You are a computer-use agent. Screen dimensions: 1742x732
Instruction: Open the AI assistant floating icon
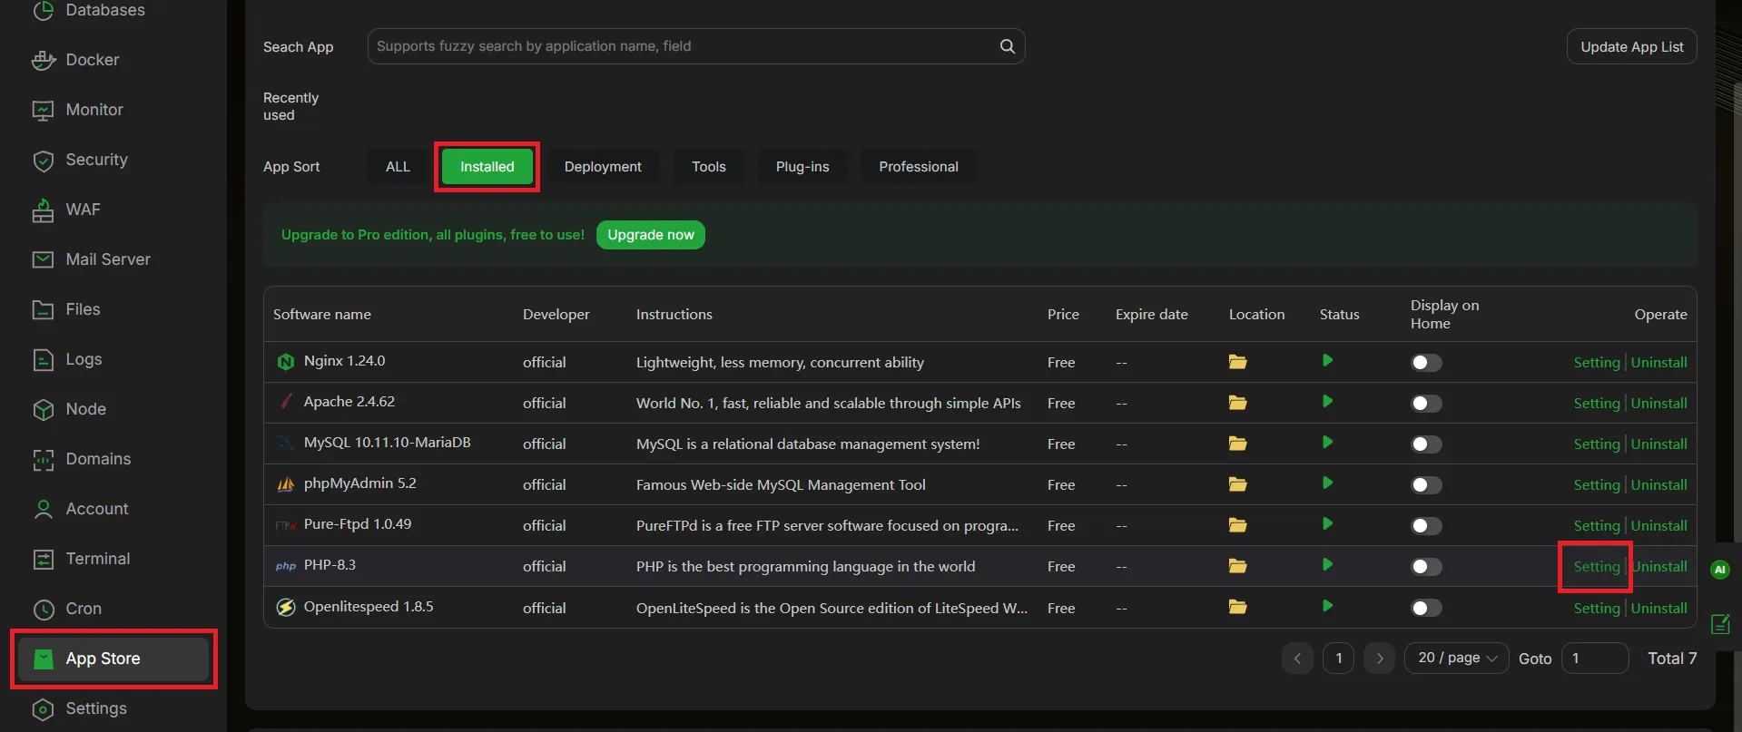pos(1719,570)
